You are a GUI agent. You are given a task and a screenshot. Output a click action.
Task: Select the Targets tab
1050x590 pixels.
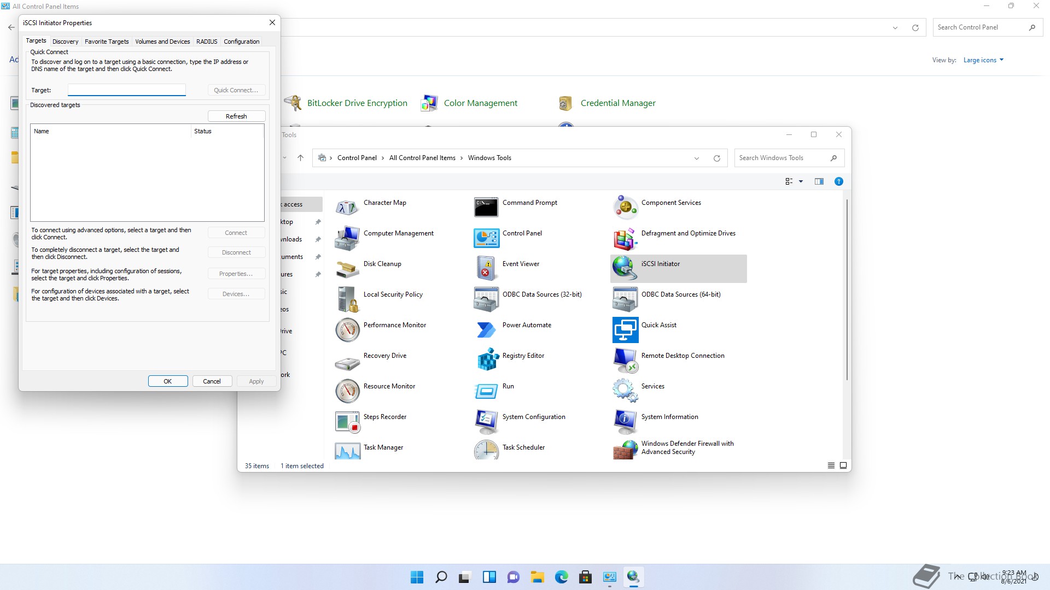coord(36,41)
